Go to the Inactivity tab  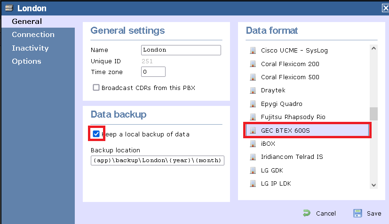pos(30,48)
